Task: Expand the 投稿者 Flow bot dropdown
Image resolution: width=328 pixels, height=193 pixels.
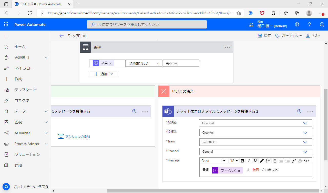Action: [x=255, y=123]
